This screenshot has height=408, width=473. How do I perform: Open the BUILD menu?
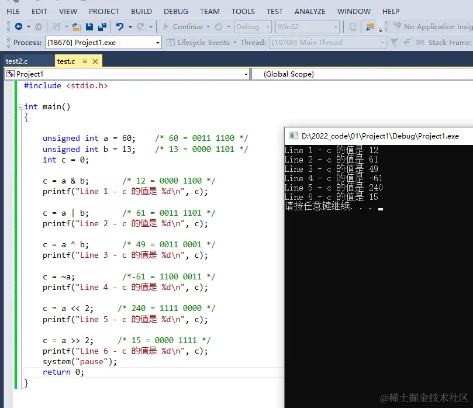point(141,11)
